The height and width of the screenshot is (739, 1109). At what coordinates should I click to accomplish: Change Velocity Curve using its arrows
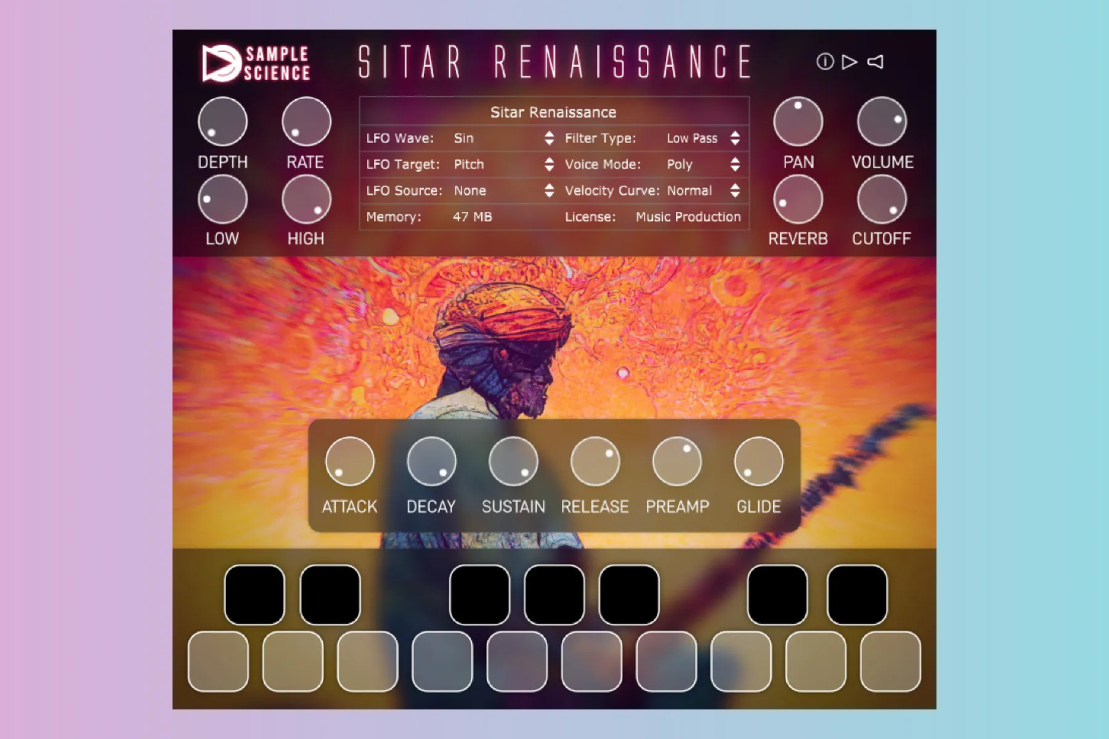pos(735,190)
